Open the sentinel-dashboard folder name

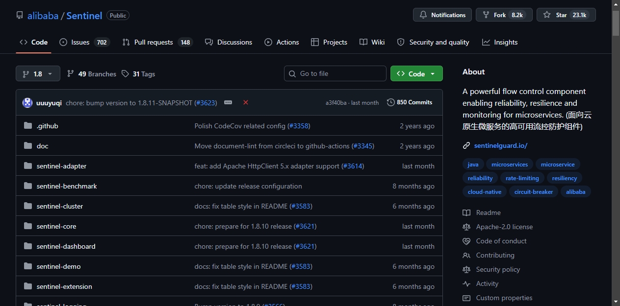[x=66, y=246]
